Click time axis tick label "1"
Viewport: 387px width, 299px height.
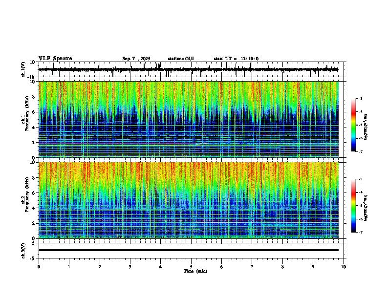pyautogui.click(x=69, y=267)
